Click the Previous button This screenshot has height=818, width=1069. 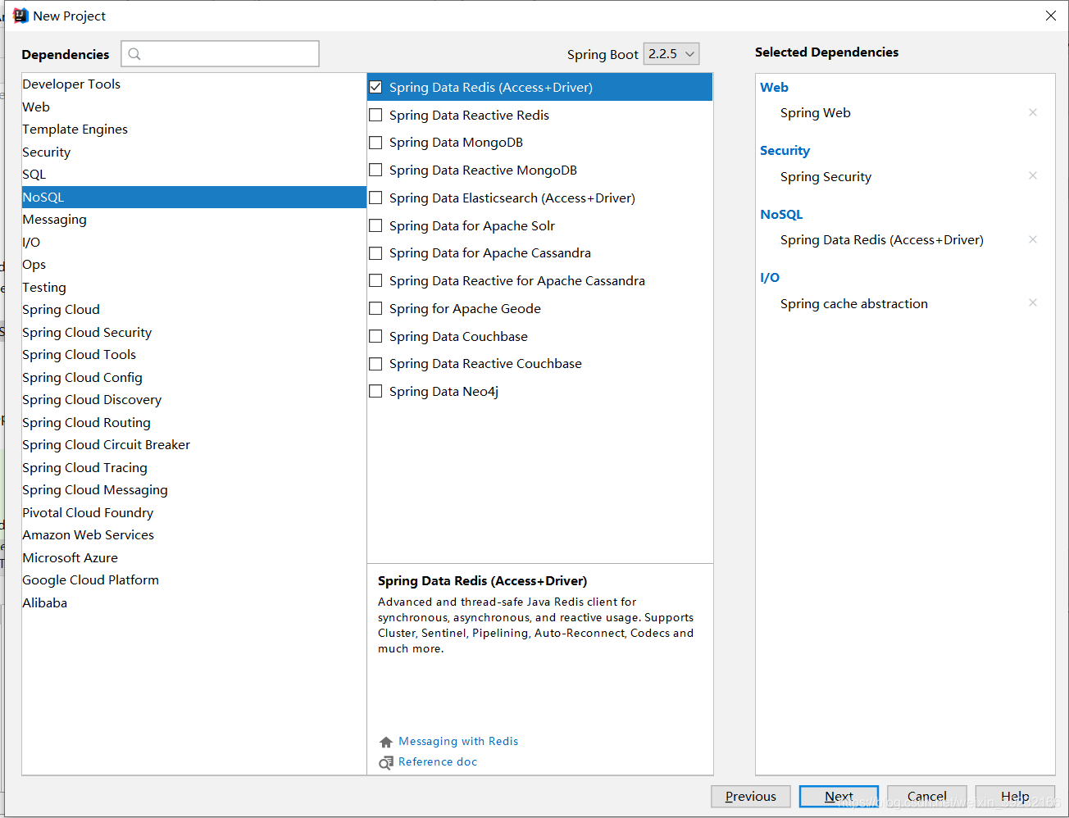(x=750, y=796)
